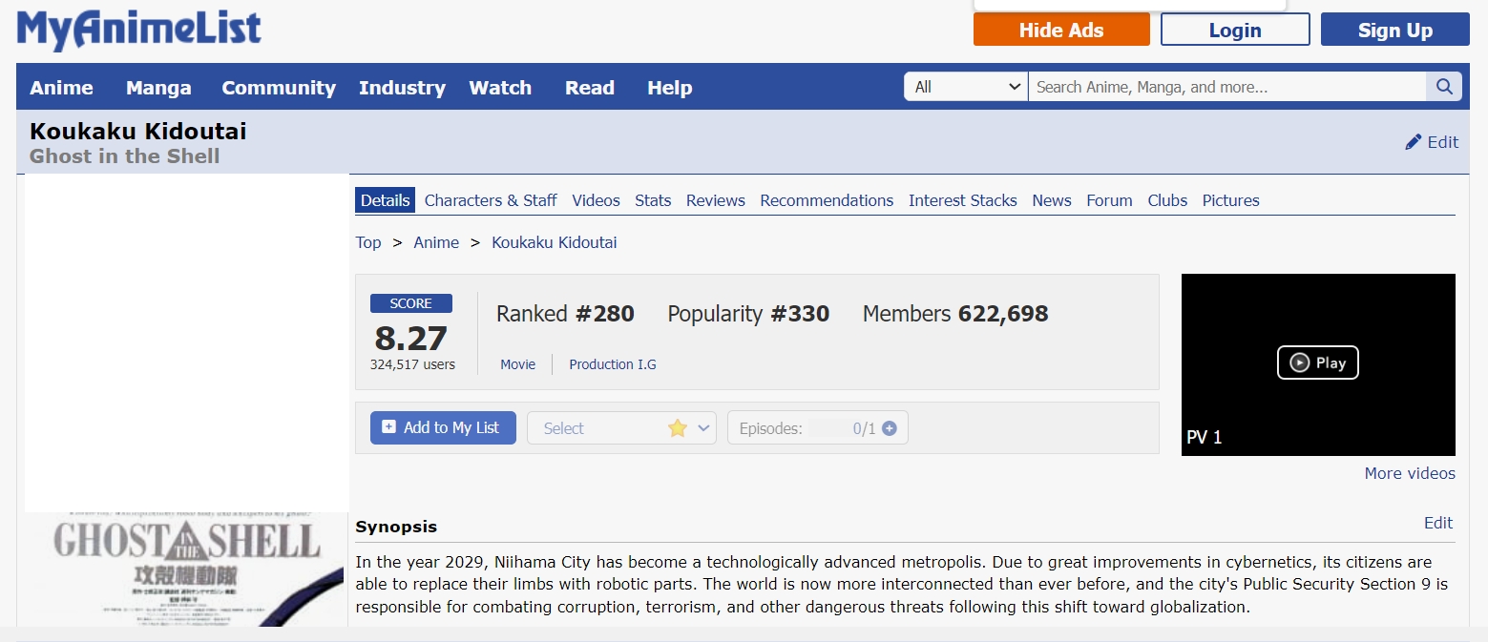This screenshot has width=1488, height=642.
Task: Click the pencil Edit icon in title bar
Action: [x=1414, y=142]
